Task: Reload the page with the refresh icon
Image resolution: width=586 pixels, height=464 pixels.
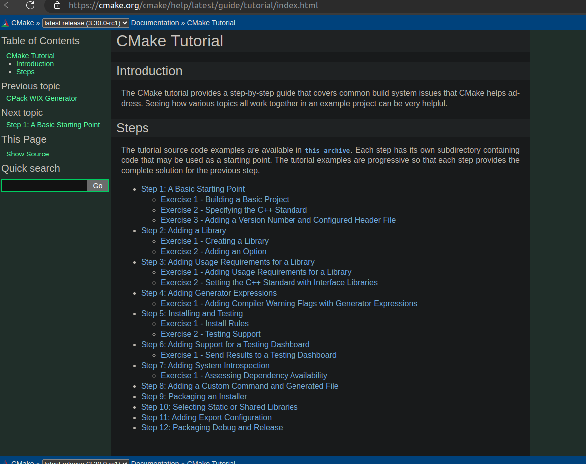Action: click(30, 5)
